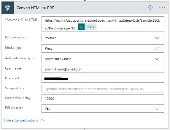Click the Viewport size input field
The height and width of the screenshot is (130, 170).
pyautogui.click(x=103, y=88)
